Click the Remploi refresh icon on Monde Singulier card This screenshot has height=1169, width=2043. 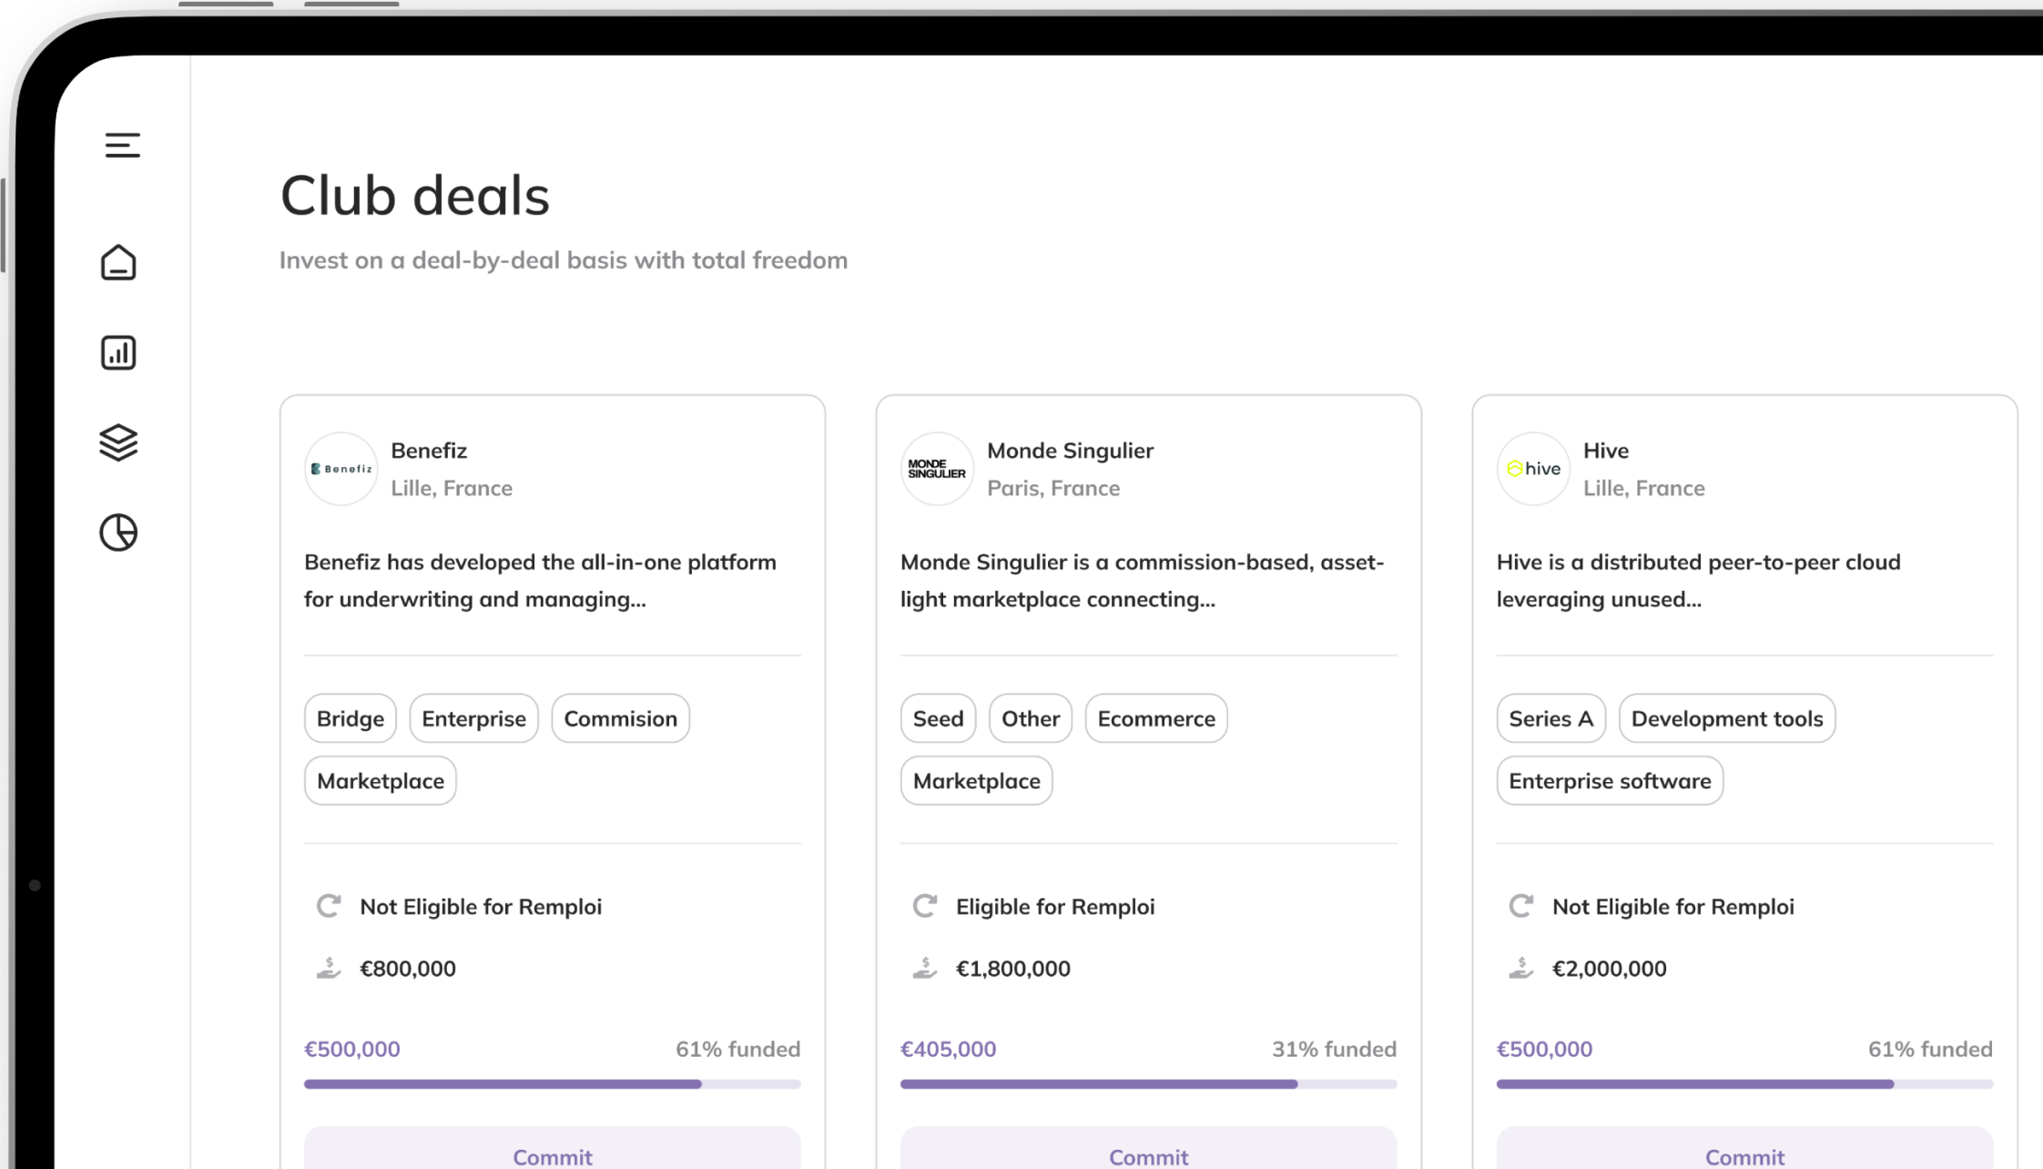(x=925, y=906)
